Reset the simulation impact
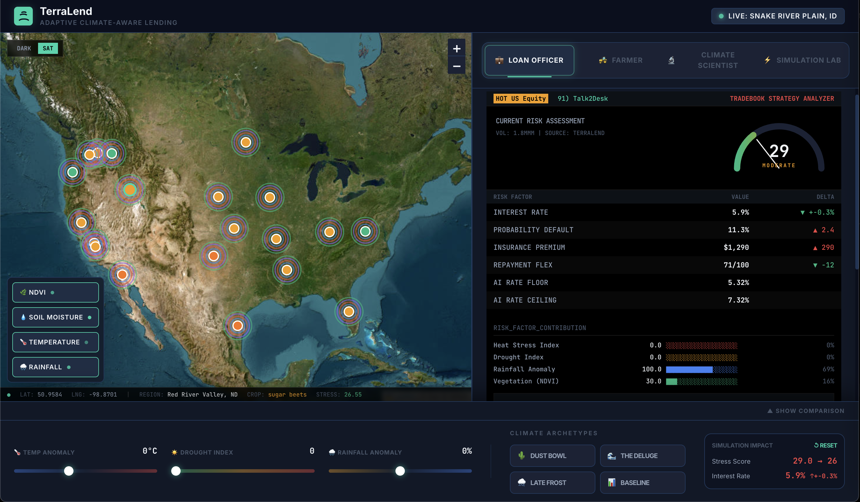The height and width of the screenshot is (502, 860). pos(825,445)
